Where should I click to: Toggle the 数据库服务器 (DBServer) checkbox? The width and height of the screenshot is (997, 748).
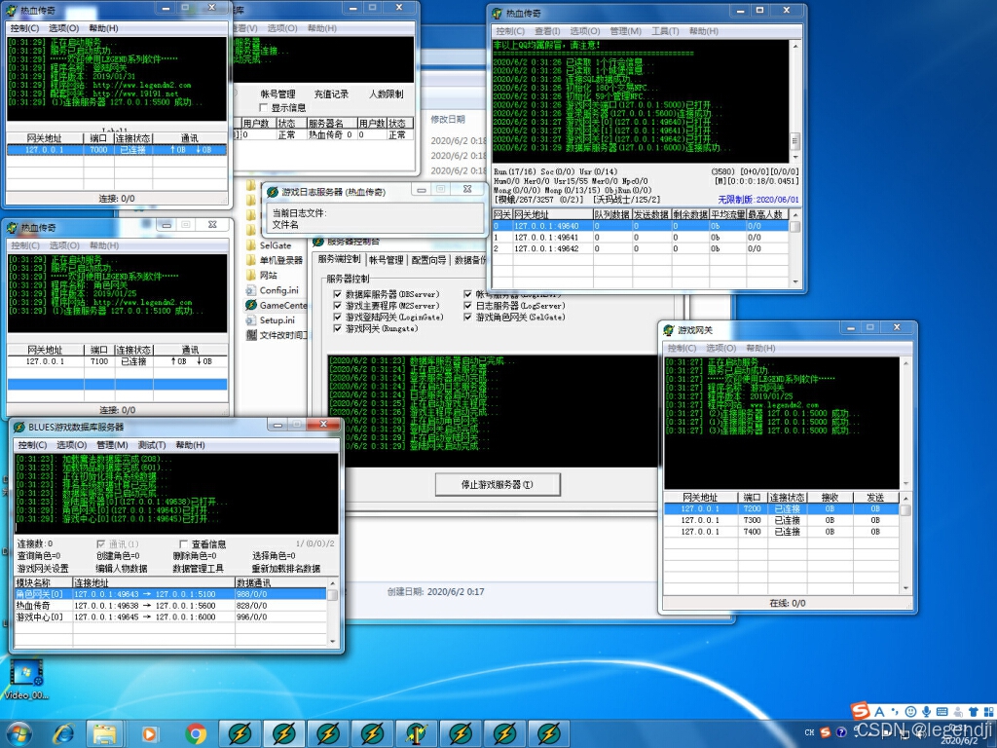pyautogui.click(x=338, y=294)
